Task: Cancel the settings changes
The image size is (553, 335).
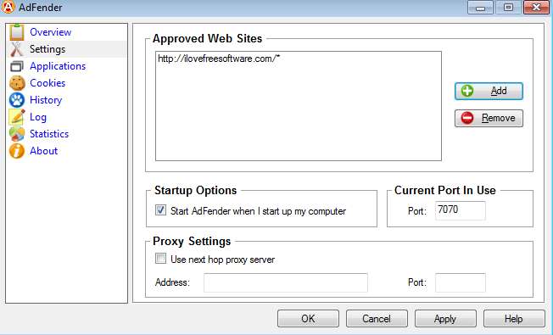Action: tap(377, 319)
